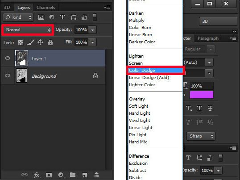Click the swash italic T OpenType icon
240x180 pixels.
tap(188, 122)
